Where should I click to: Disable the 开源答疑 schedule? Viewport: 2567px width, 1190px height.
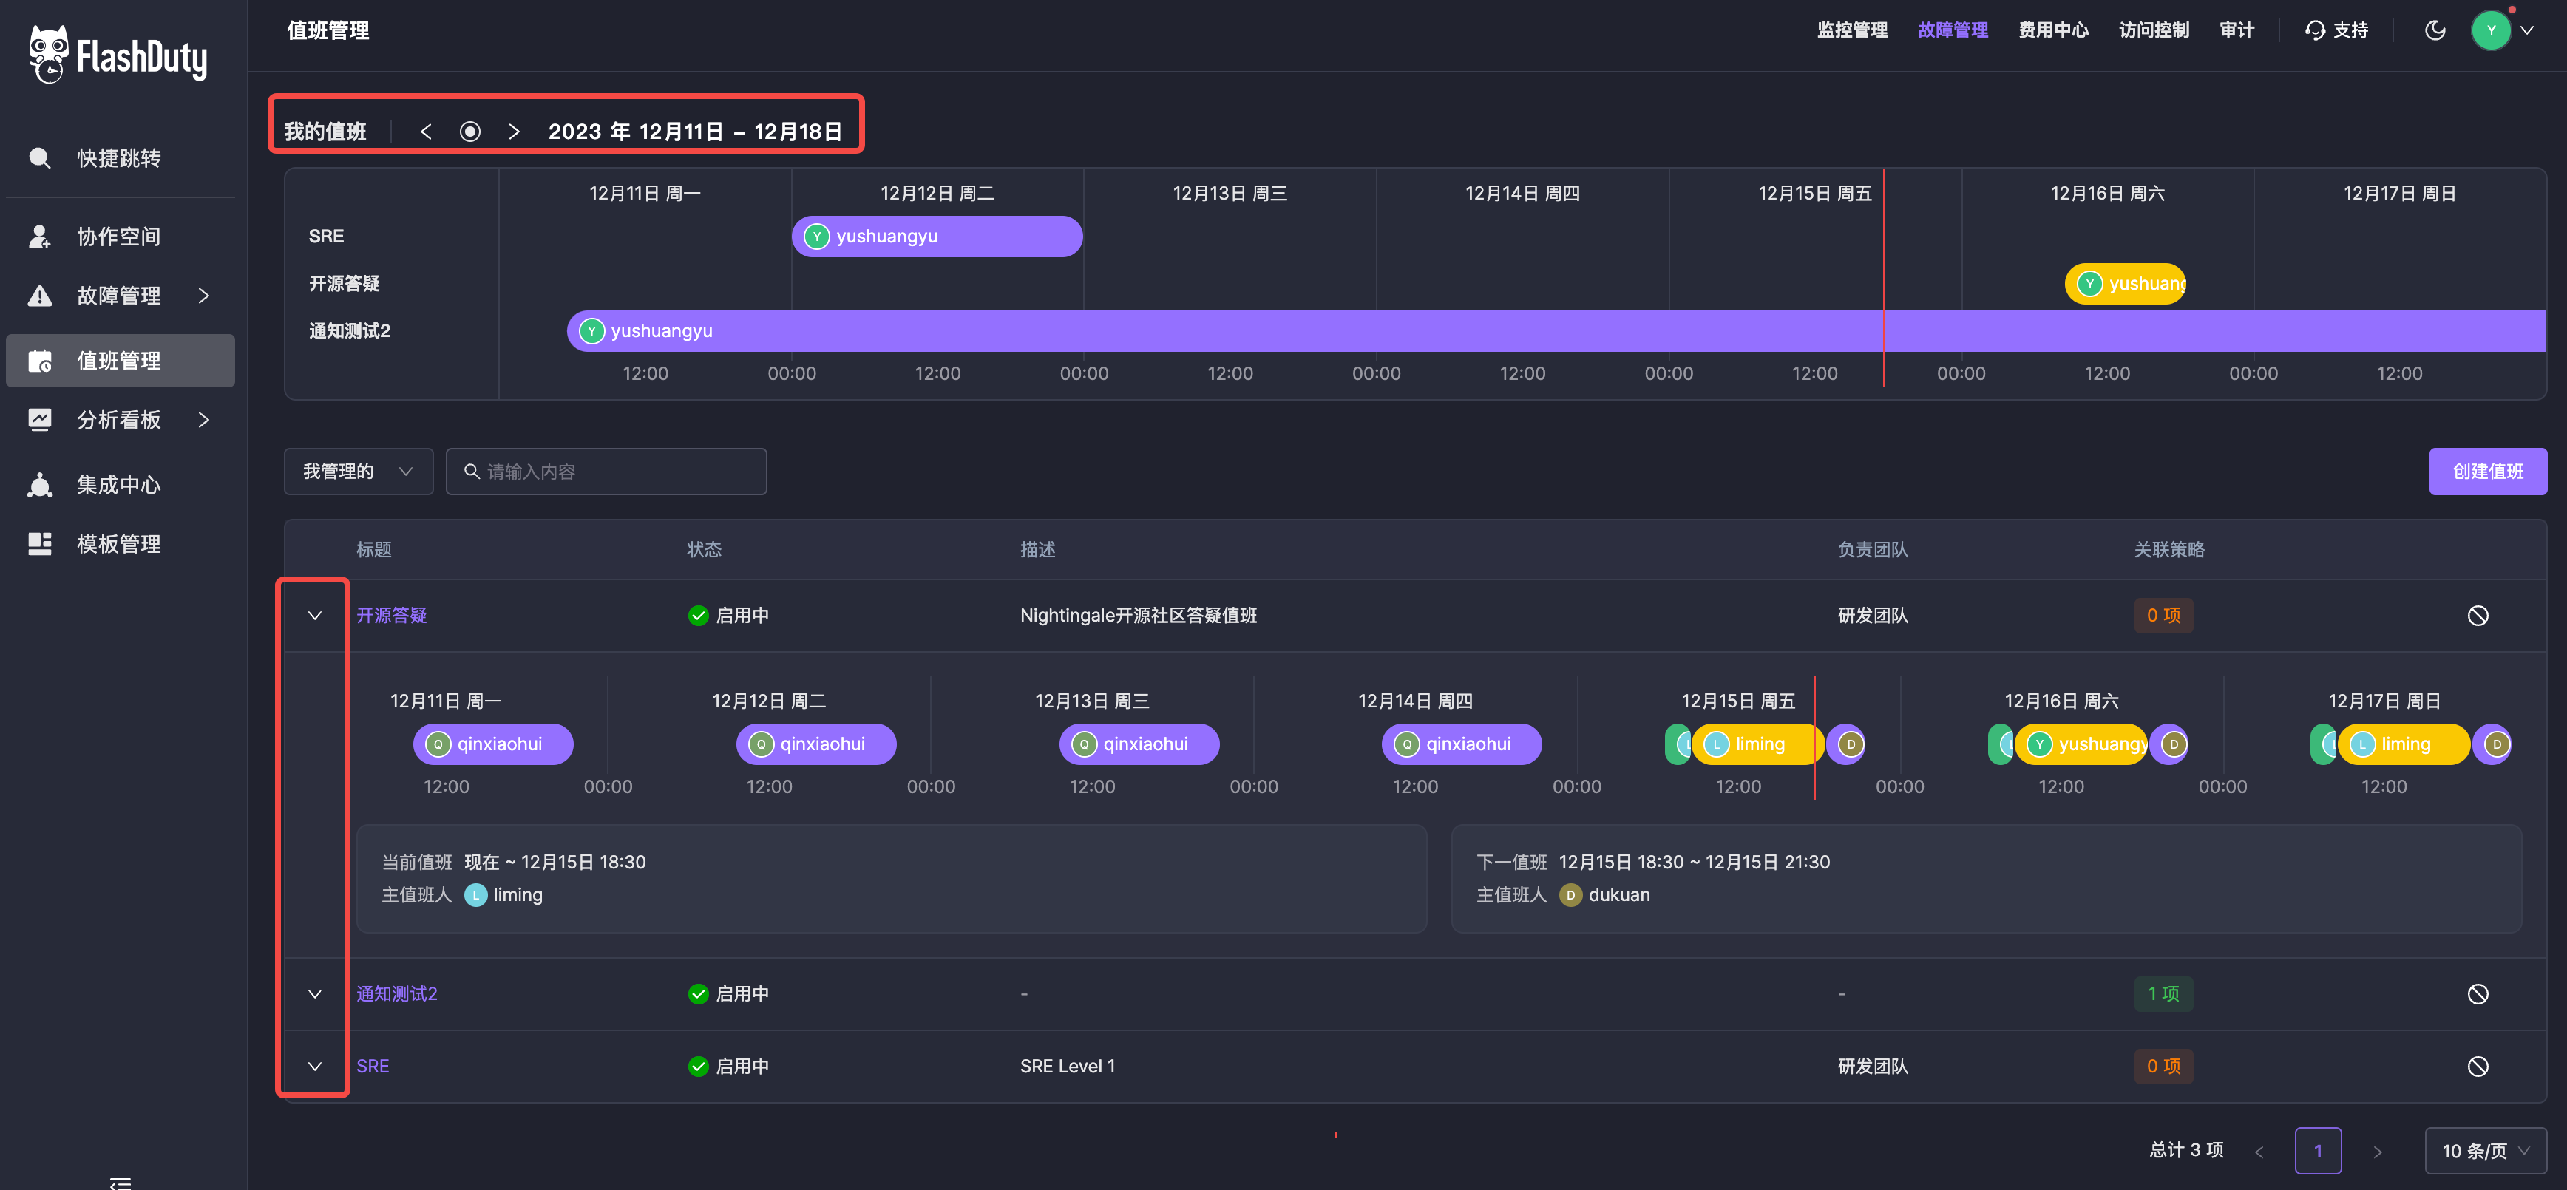click(2478, 616)
